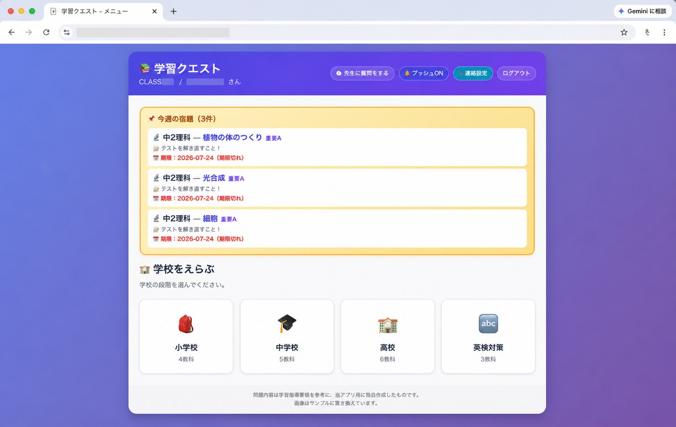Open the 光合成 homework link
The image size is (676, 427).
point(214,178)
